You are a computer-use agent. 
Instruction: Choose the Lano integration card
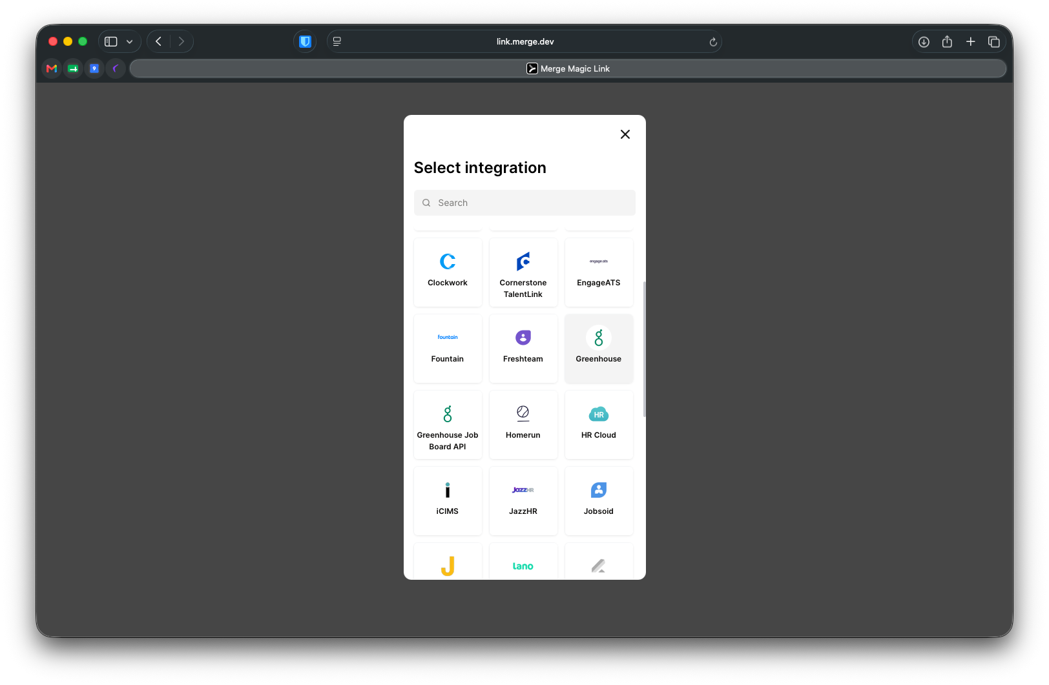(523, 562)
